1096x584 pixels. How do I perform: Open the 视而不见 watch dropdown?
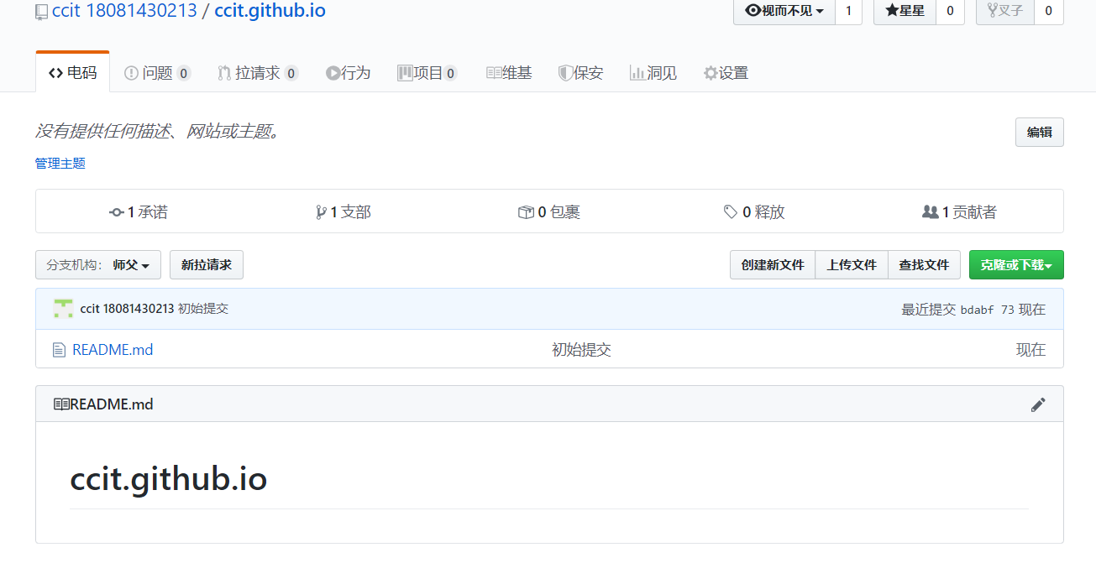[784, 12]
